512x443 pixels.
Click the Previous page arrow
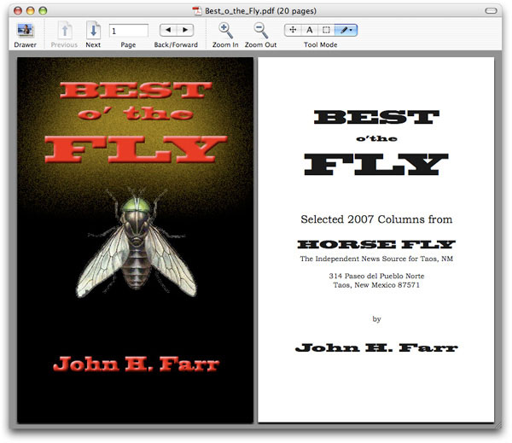pyautogui.click(x=63, y=31)
